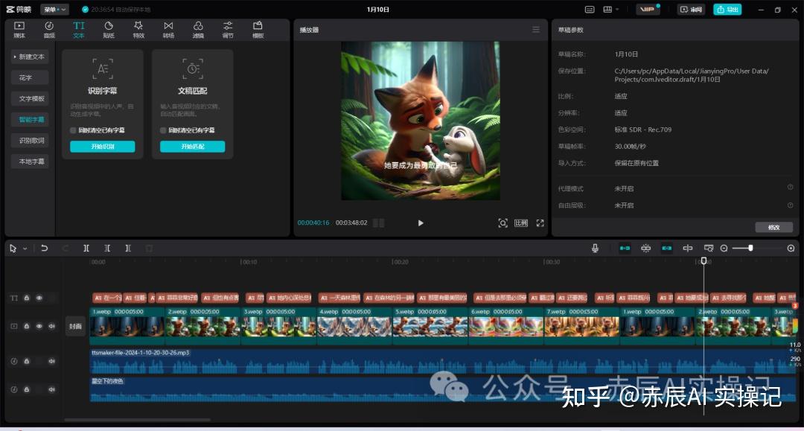Play the preview video
Screen dimensions: 804x431
[x=421, y=223]
